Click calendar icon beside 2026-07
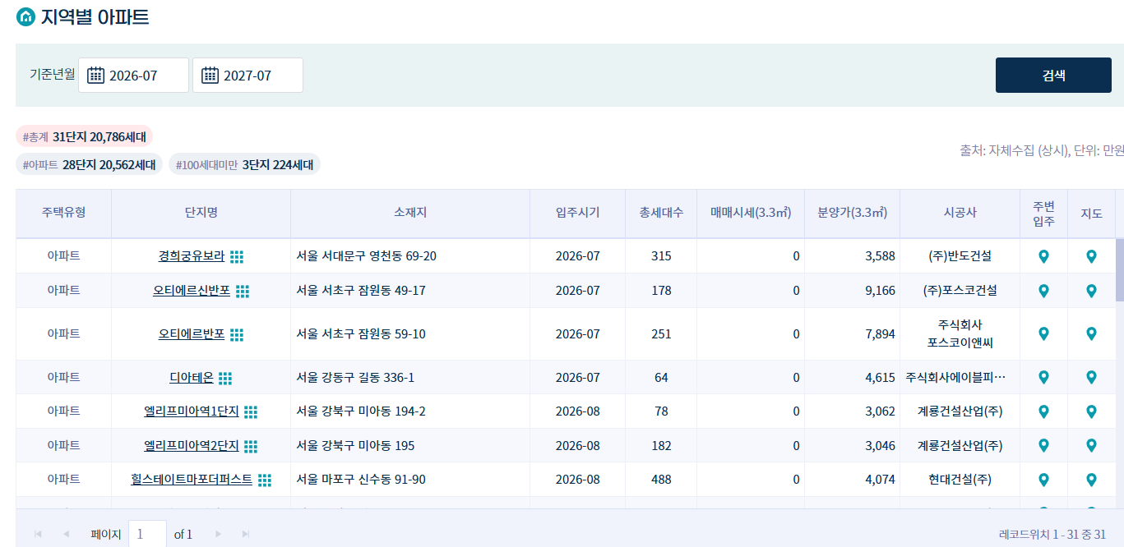1124x547 pixels. click(x=95, y=76)
